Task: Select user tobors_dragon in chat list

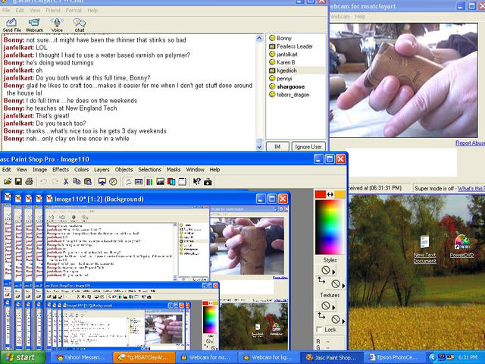Action: click(293, 95)
